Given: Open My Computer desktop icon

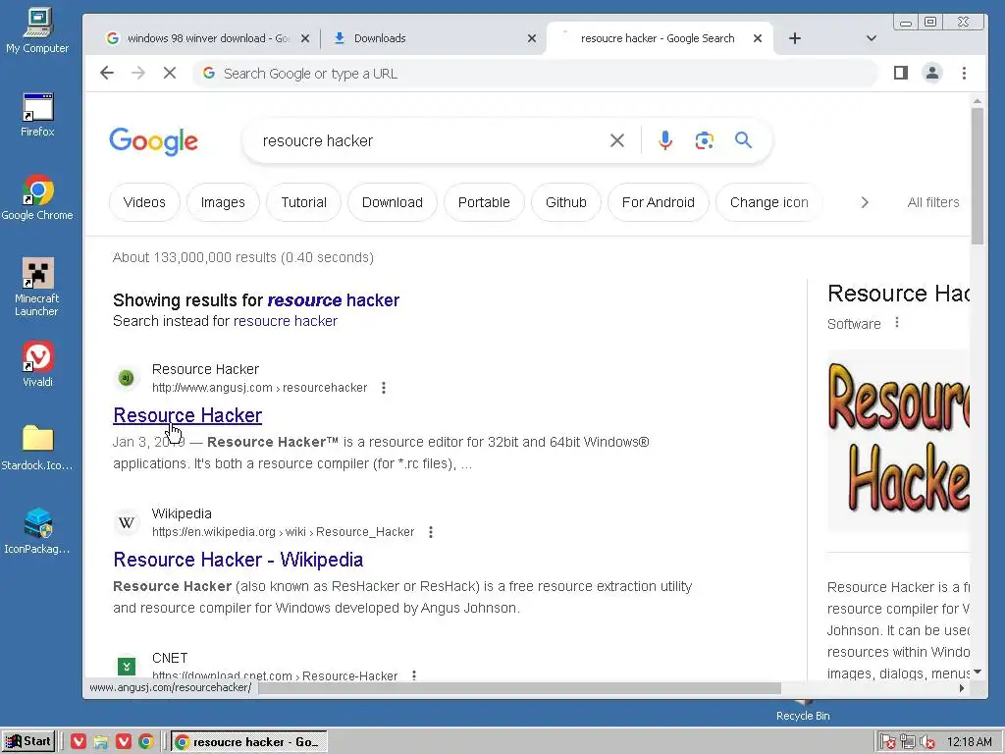Looking at the screenshot, I should pyautogui.click(x=37, y=30).
